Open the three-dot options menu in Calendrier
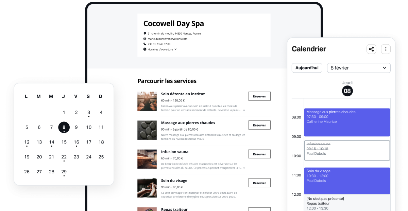Viewport: 408px width, 211px height. tap(386, 49)
